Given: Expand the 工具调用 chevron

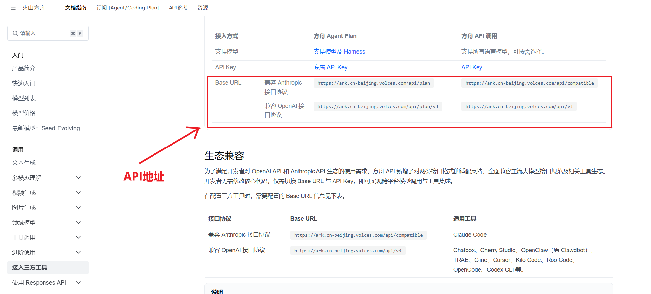Looking at the screenshot, I should click(x=78, y=237).
